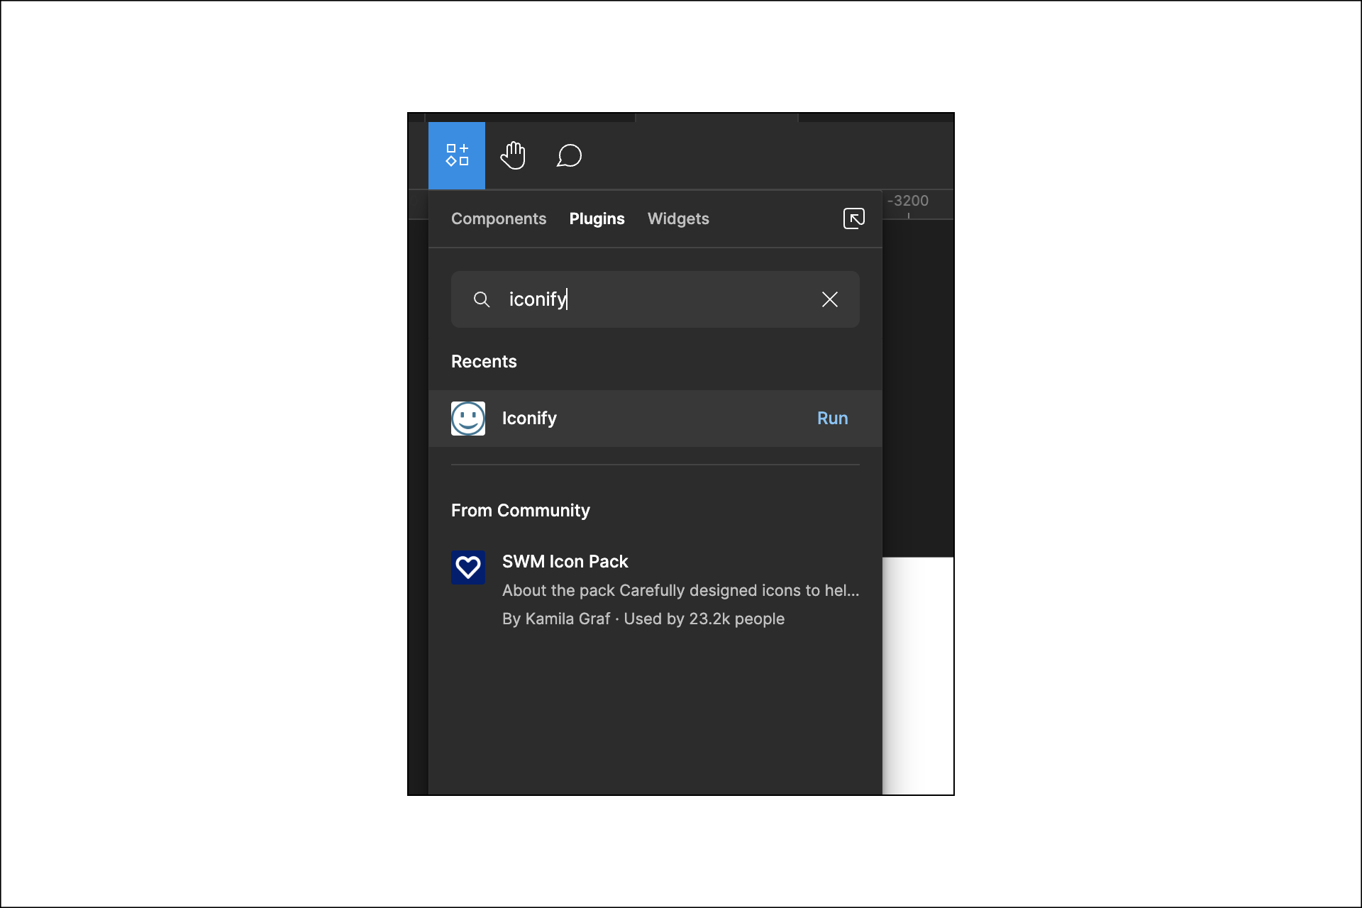
Task: Pop out the resources panel
Action: click(x=853, y=218)
